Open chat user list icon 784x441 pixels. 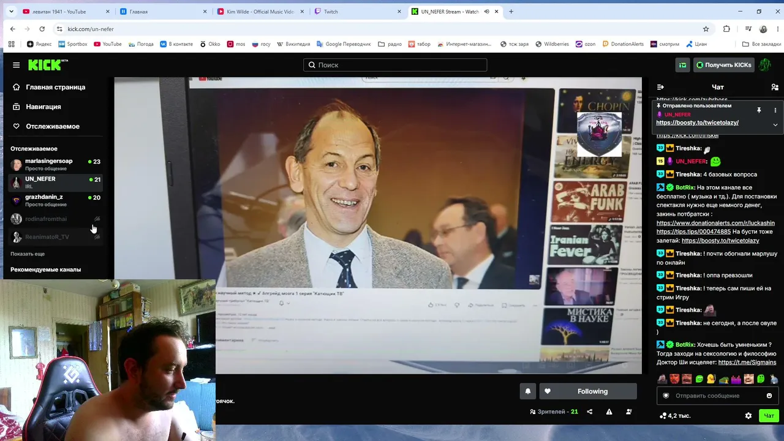(x=775, y=87)
